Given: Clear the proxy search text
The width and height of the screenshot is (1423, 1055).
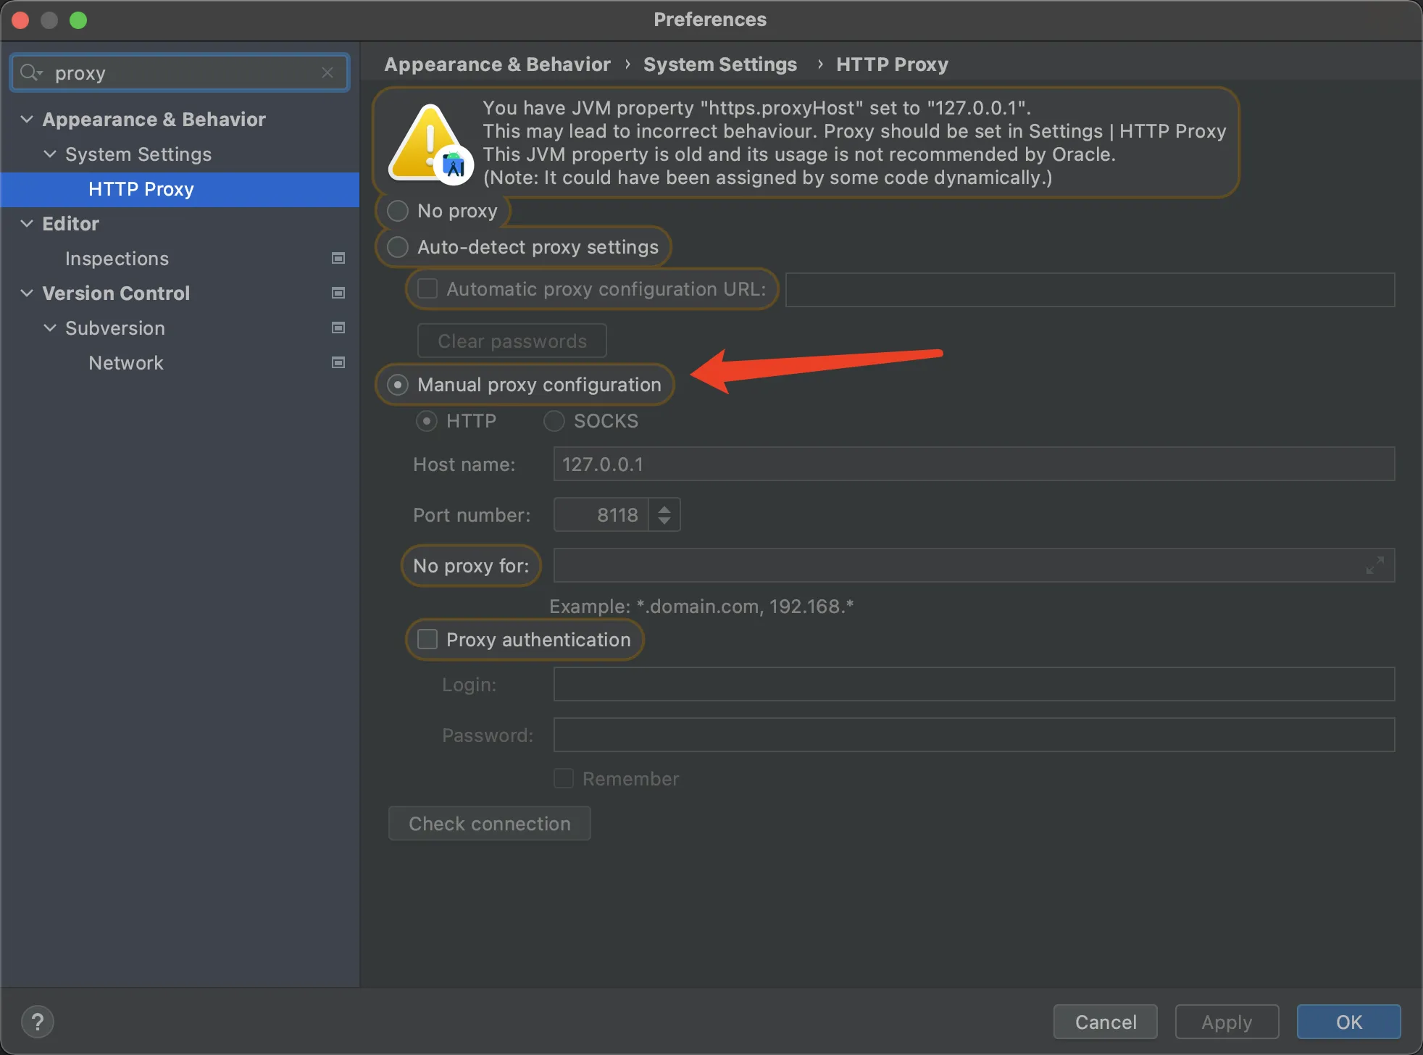Looking at the screenshot, I should tap(327, 72).
